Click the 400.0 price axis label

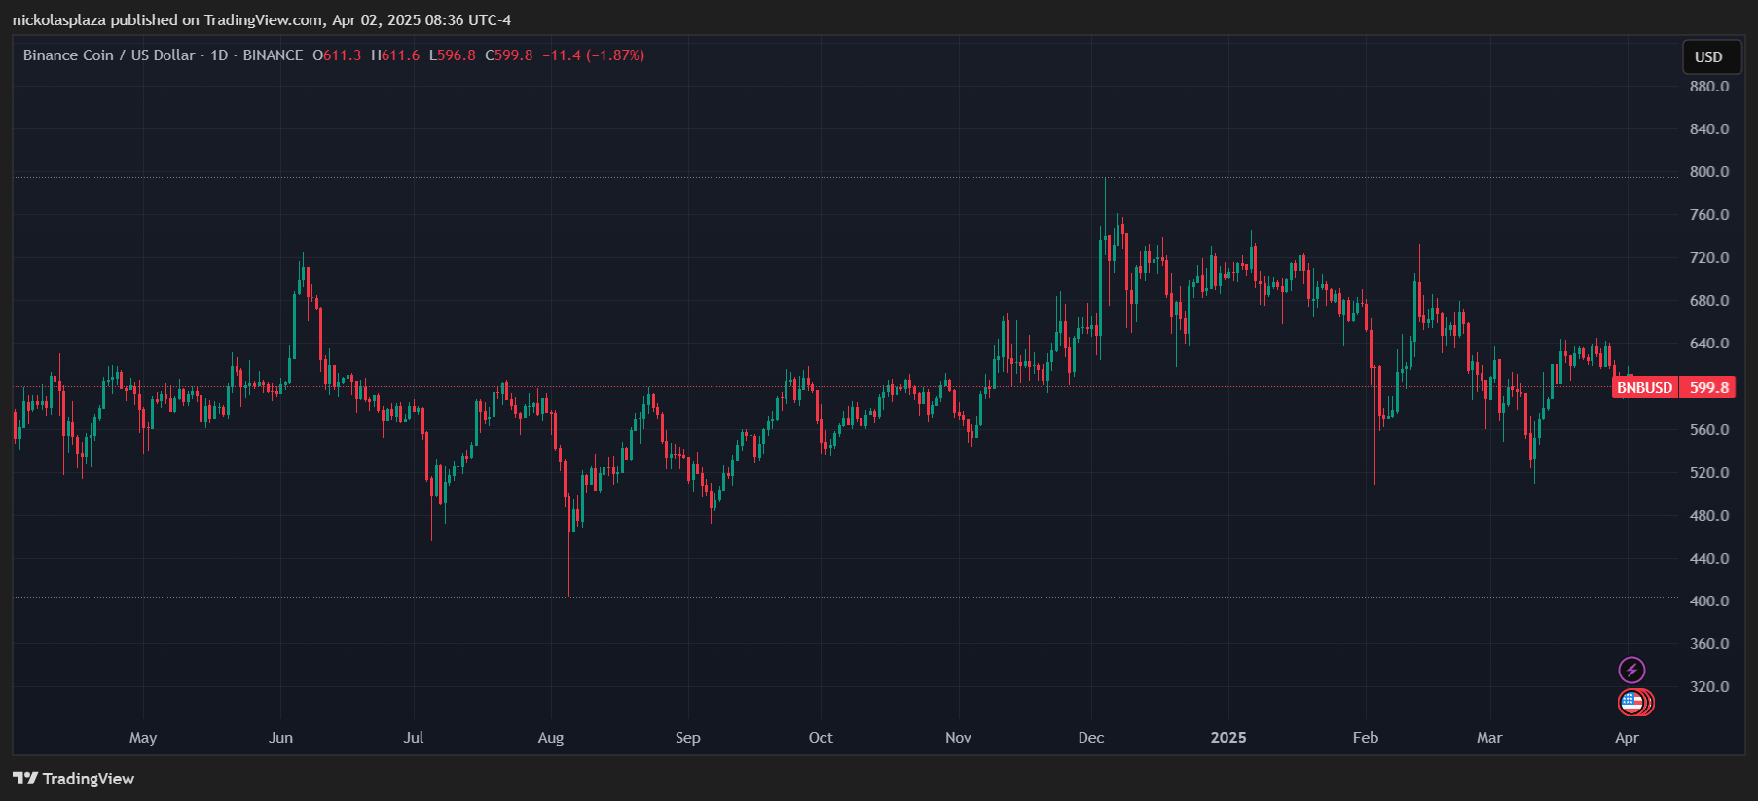1709,601
